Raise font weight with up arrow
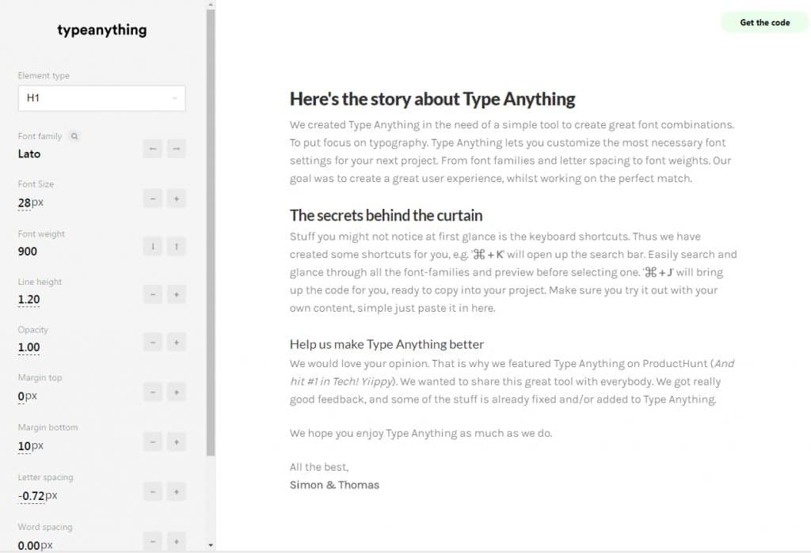 [177, 247]
